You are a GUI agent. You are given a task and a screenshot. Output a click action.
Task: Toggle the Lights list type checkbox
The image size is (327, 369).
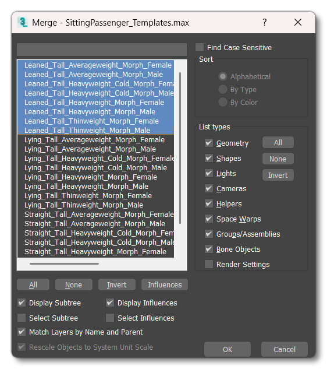(x=209, y=174)
